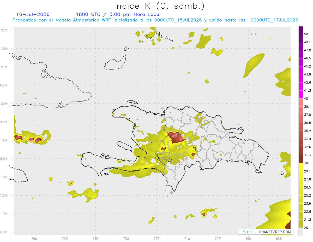Click the 69W longitude label
This screenshot has width=313, height=242.
click(248, 239)
